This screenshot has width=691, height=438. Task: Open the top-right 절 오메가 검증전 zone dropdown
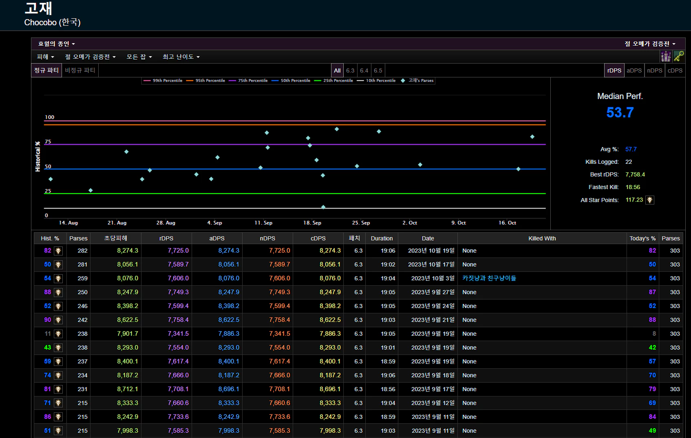coord(650,44)
